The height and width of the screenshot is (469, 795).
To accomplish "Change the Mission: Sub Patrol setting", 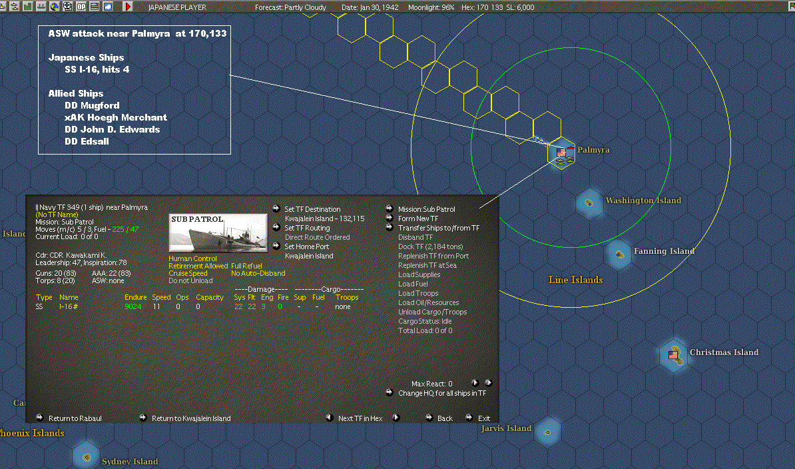I will [426, 209].
